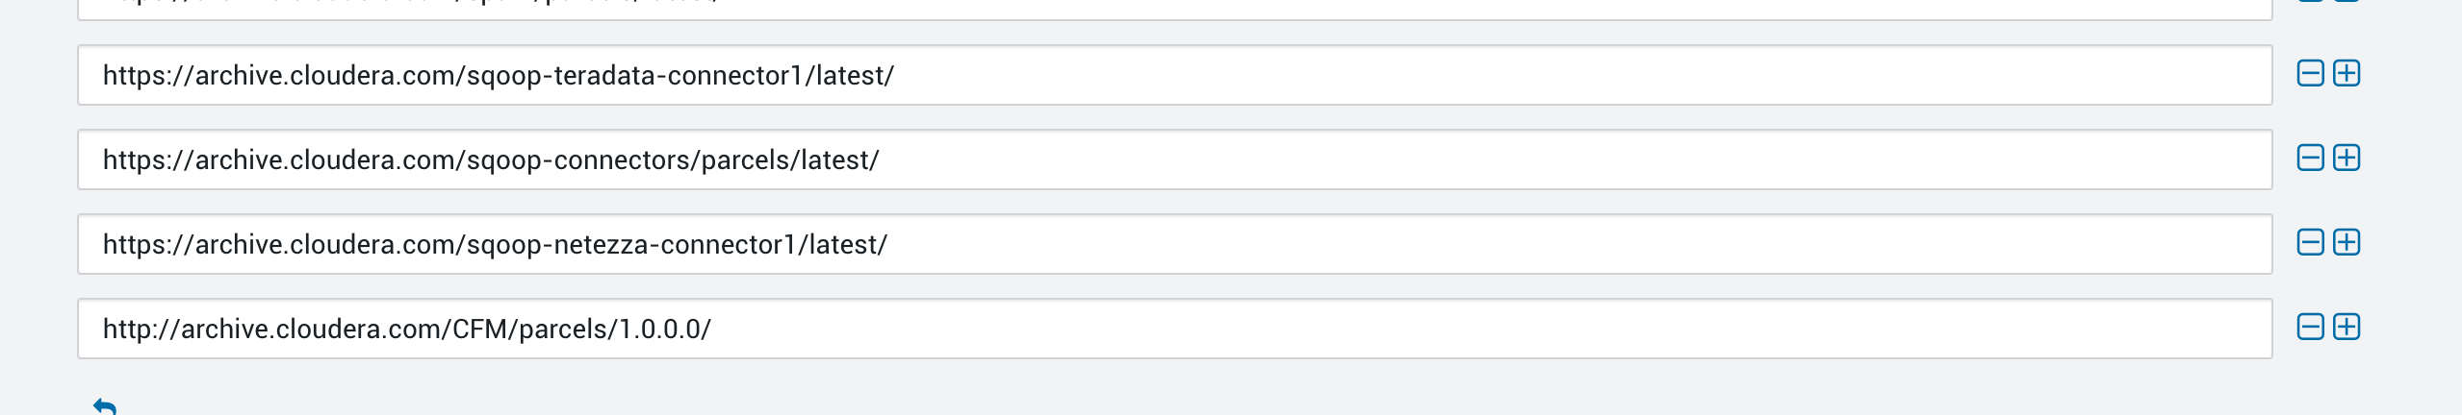Edit the CFM parcels 1.0.0.0 URL field
Screen dimensions: 2462x415
tap(1174, 329)
